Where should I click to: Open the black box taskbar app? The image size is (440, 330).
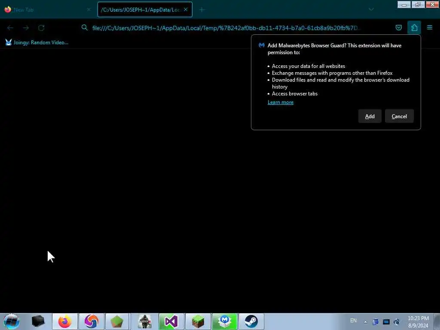(x=38, y=321)
